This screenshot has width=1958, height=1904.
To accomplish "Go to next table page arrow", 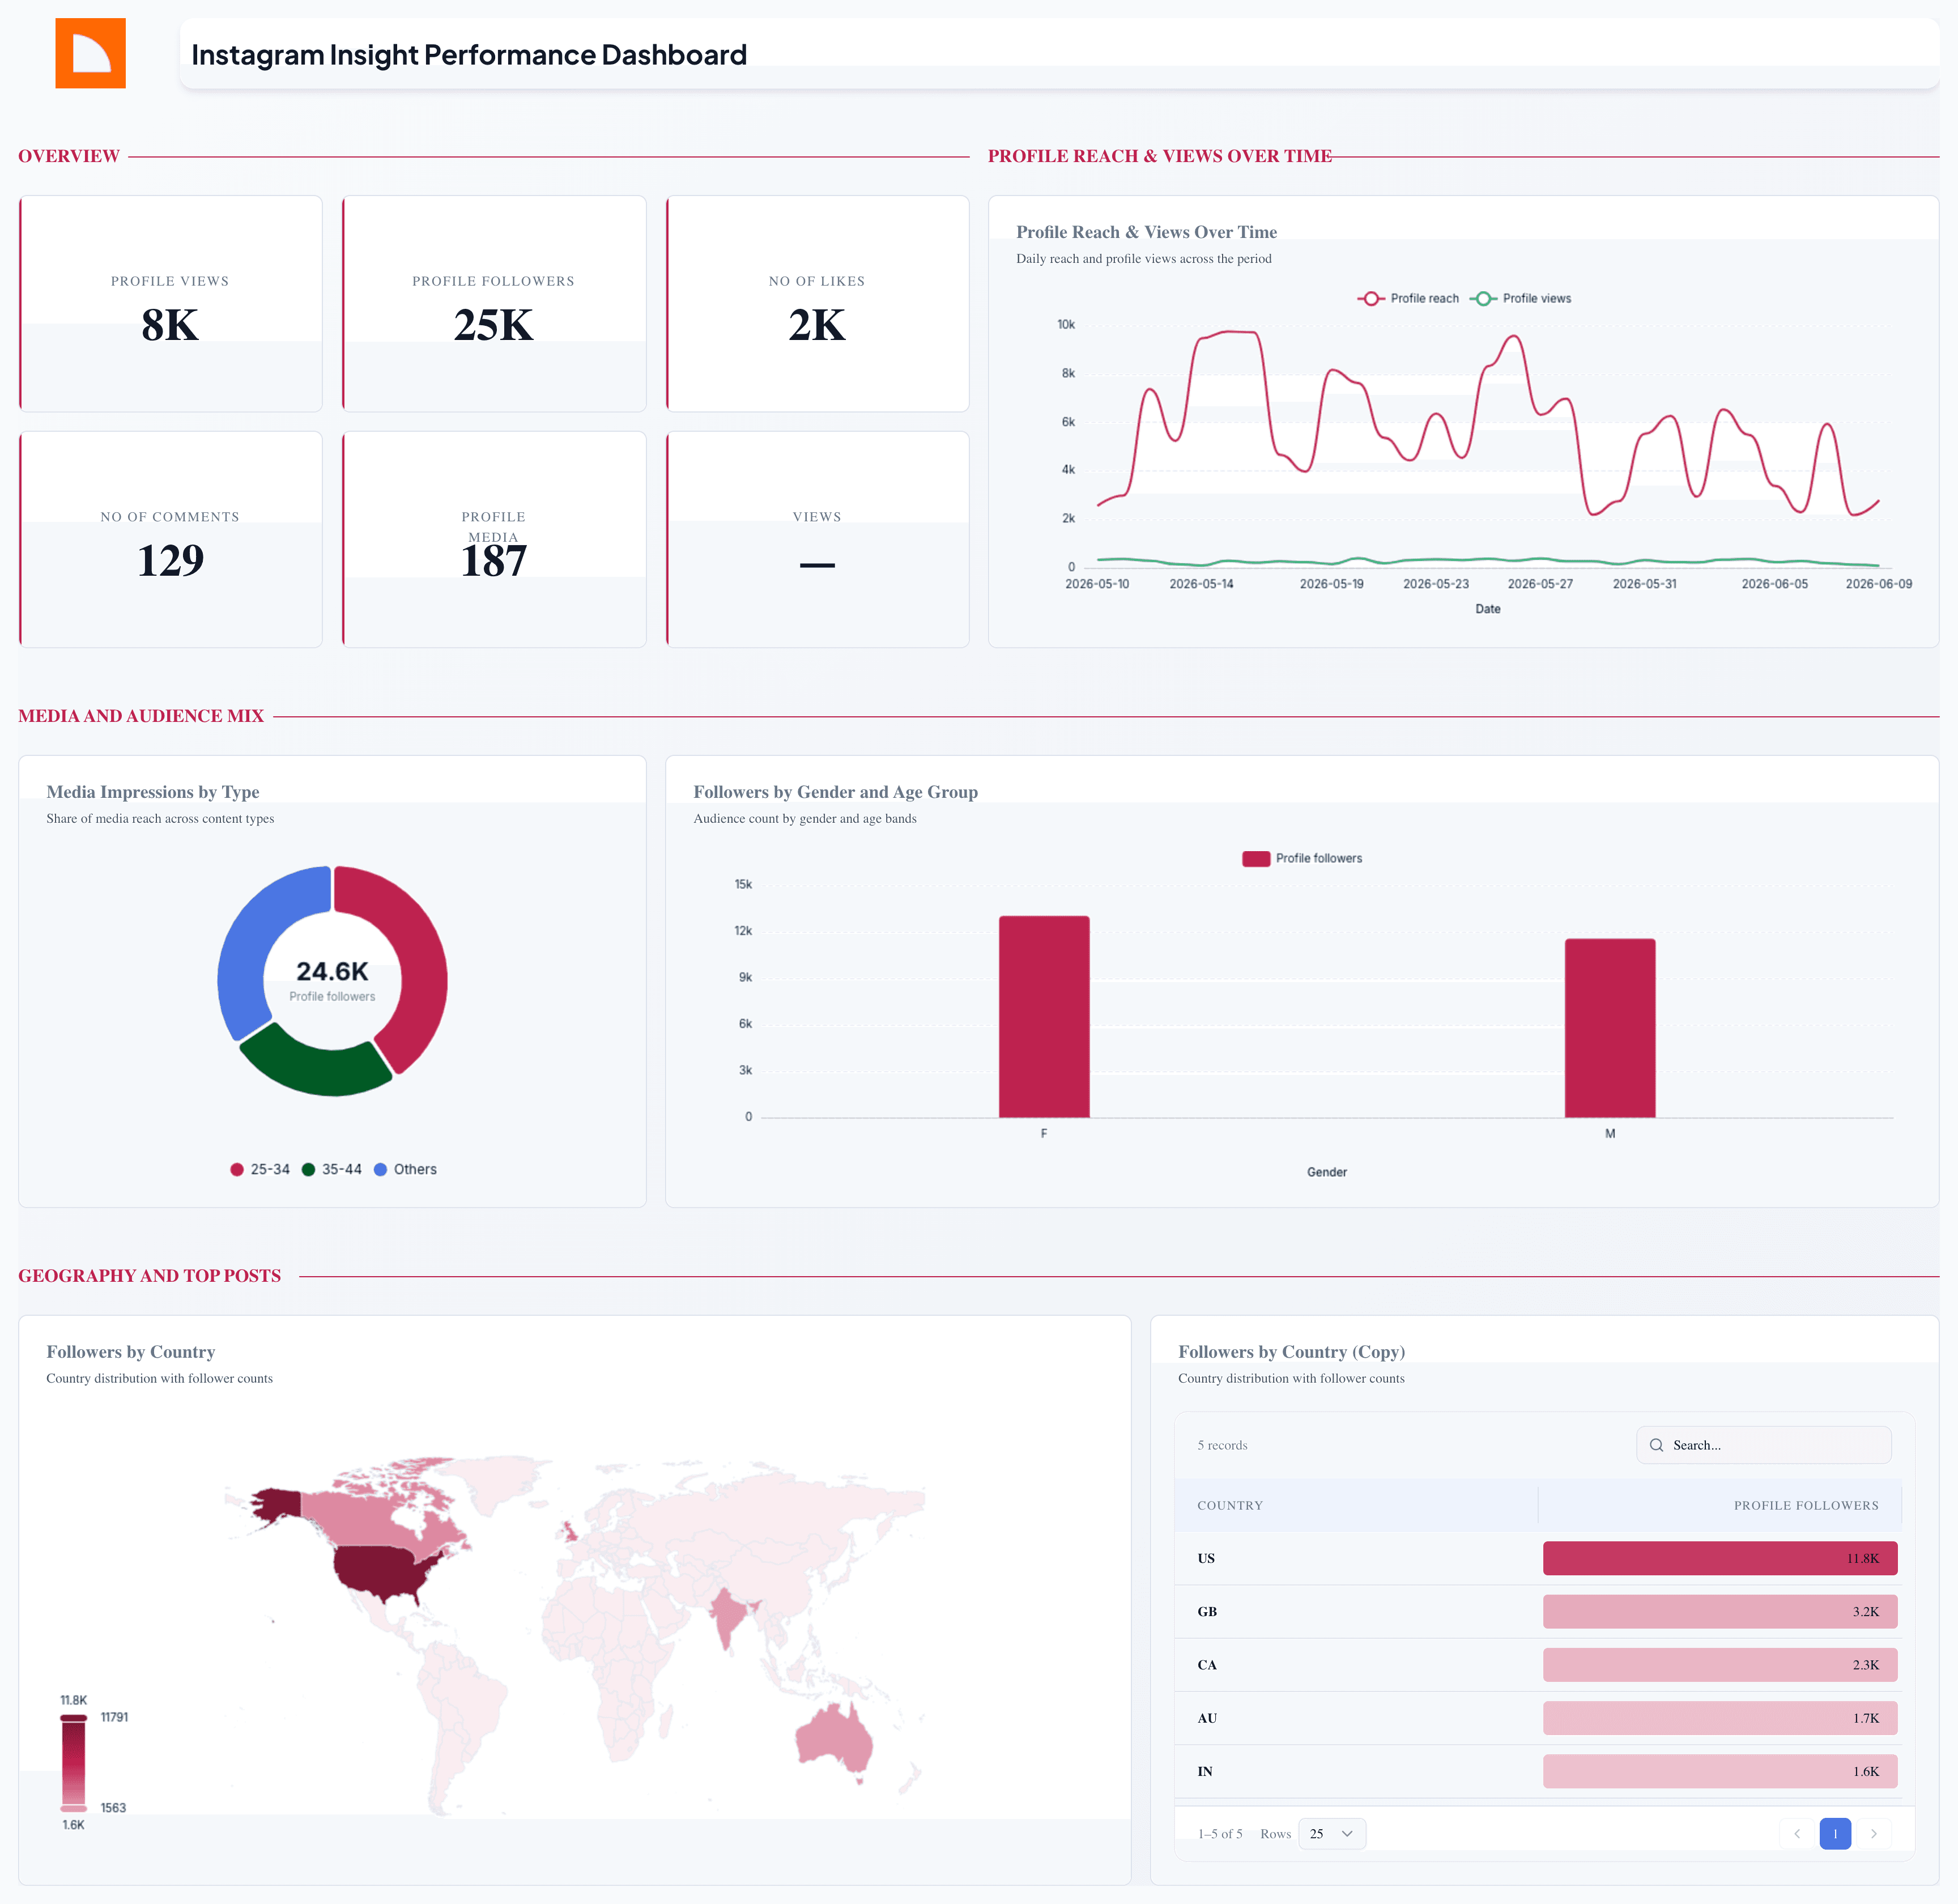I will pos(1874,1833).
